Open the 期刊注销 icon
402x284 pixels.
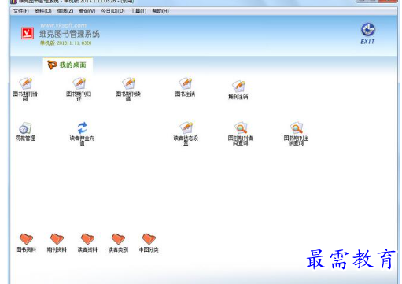click(x=238, y=90)
